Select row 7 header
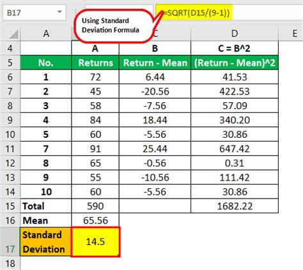 pyautogui.click(x=10, y=91)
